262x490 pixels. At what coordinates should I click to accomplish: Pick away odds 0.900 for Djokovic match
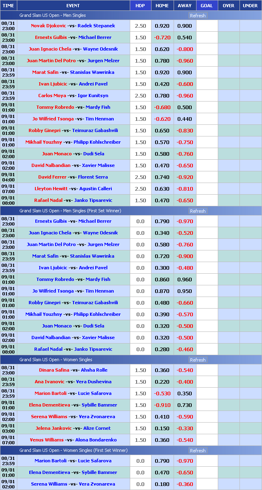(x=184, y=26)
